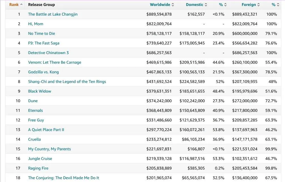
Task: Open Godzilla vs. Kong link
Action: [43, 72]
